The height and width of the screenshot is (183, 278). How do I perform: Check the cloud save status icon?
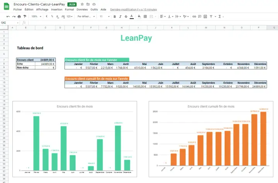click(94, 4)
